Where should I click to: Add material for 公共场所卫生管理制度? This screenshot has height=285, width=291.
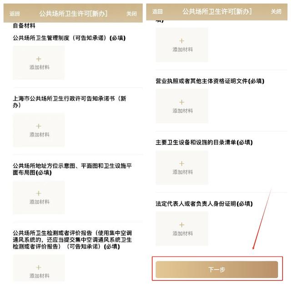pos(39,63)
